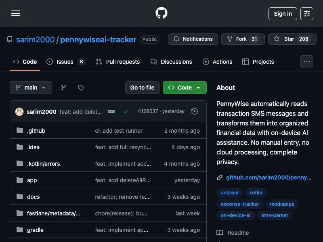Go to GitHub home via Octocat logo
The image size is (323, 242).
point(161,13)
